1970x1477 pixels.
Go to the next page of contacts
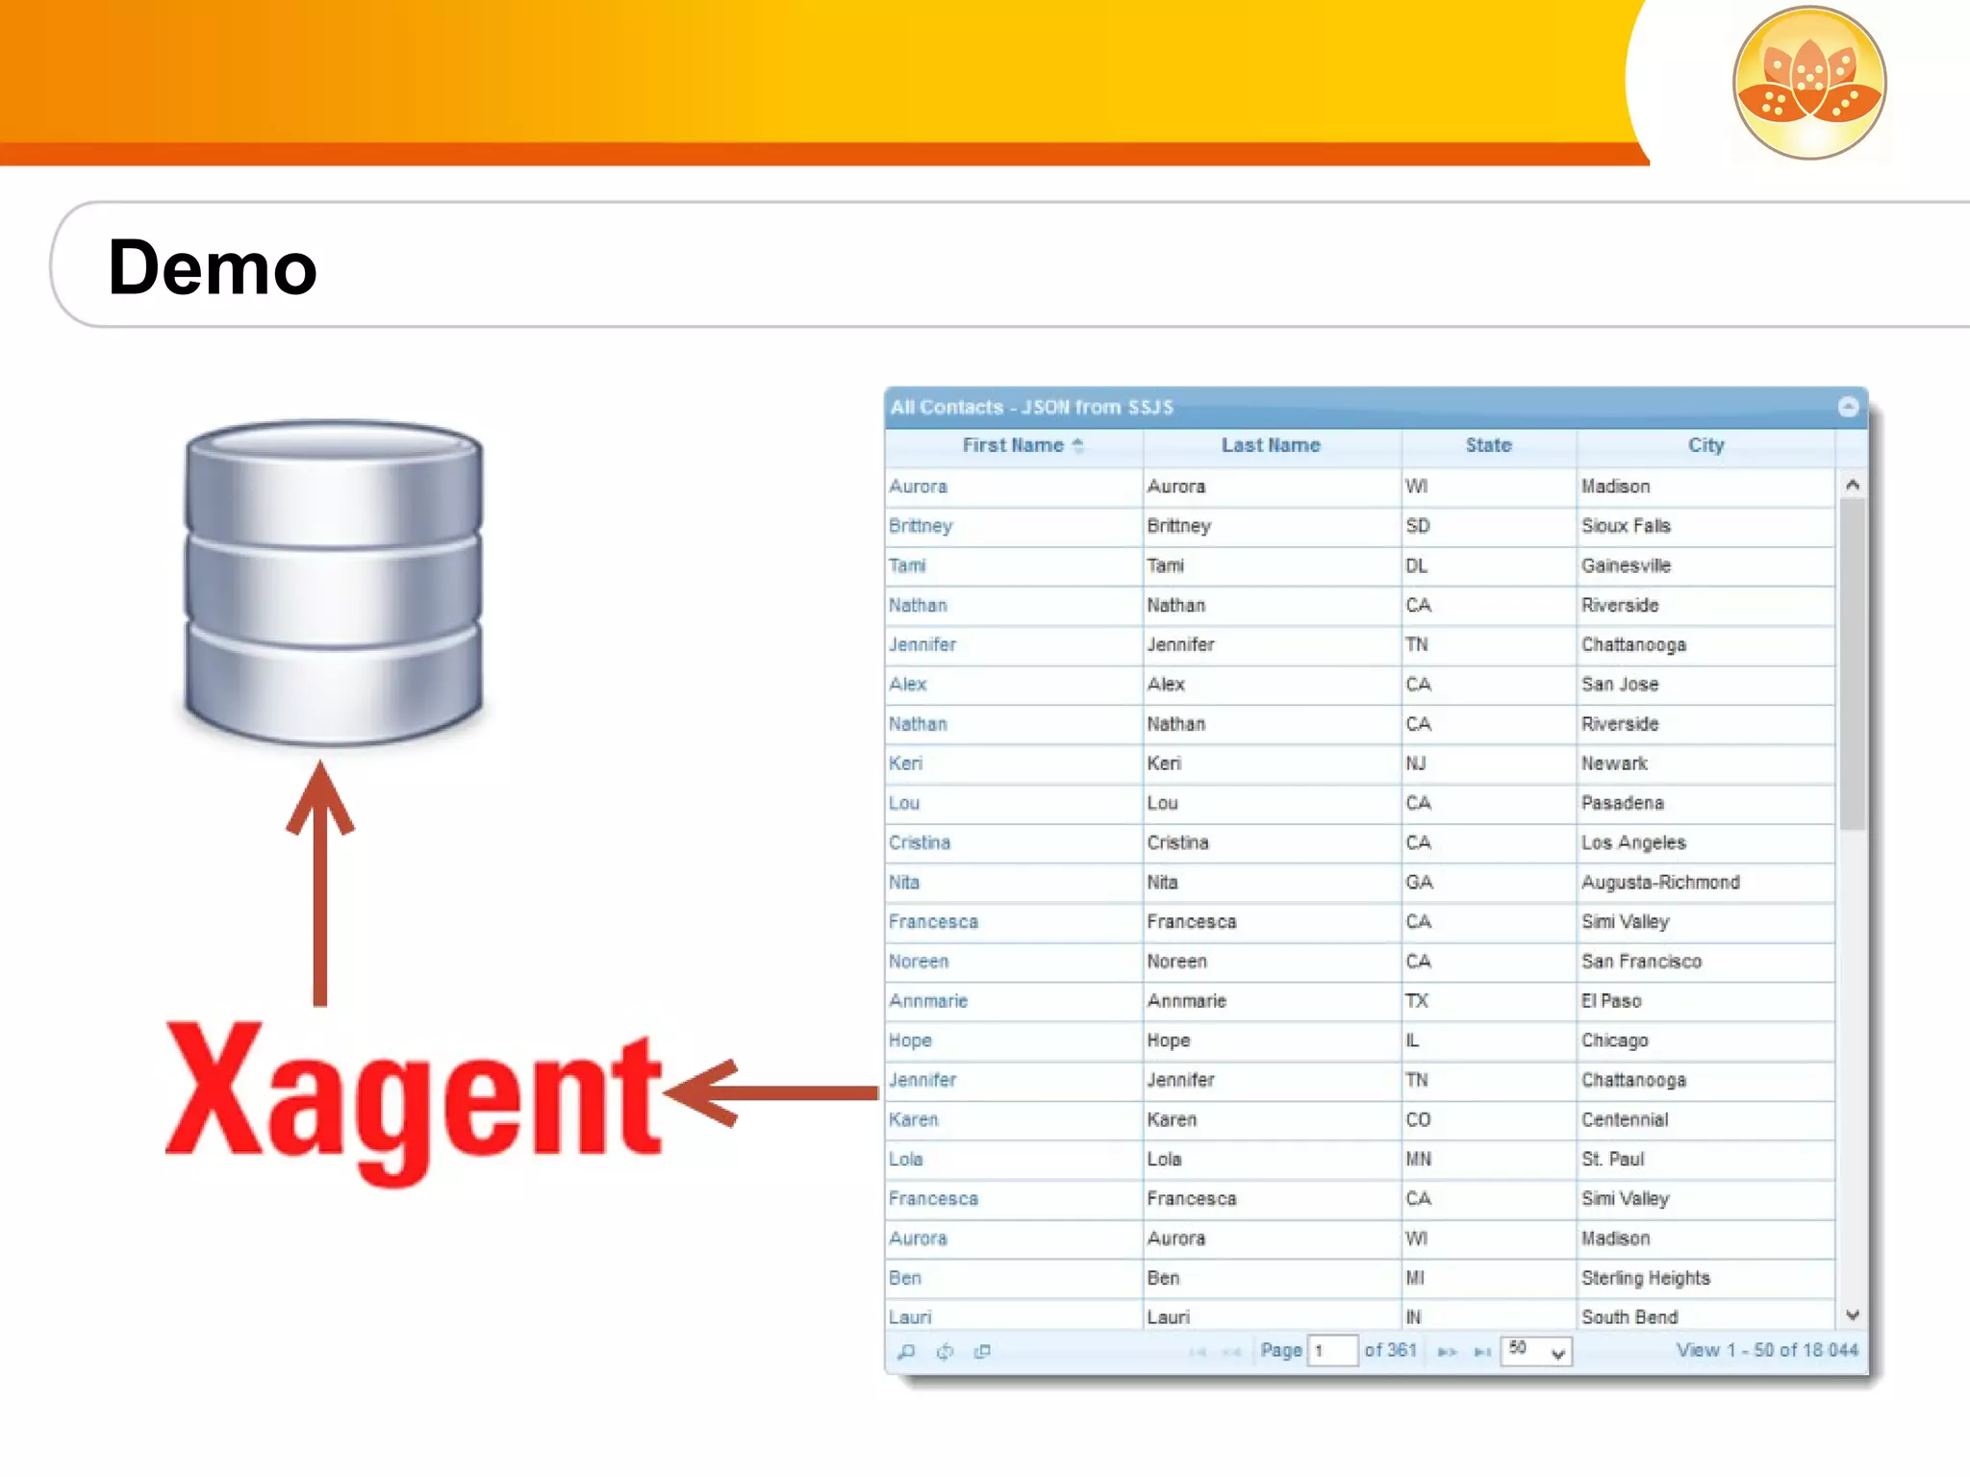1446,1351
